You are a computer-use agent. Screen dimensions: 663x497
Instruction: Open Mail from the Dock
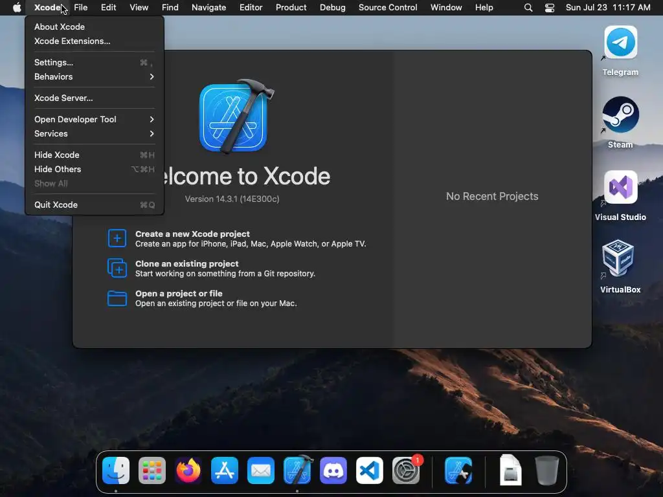261,470
